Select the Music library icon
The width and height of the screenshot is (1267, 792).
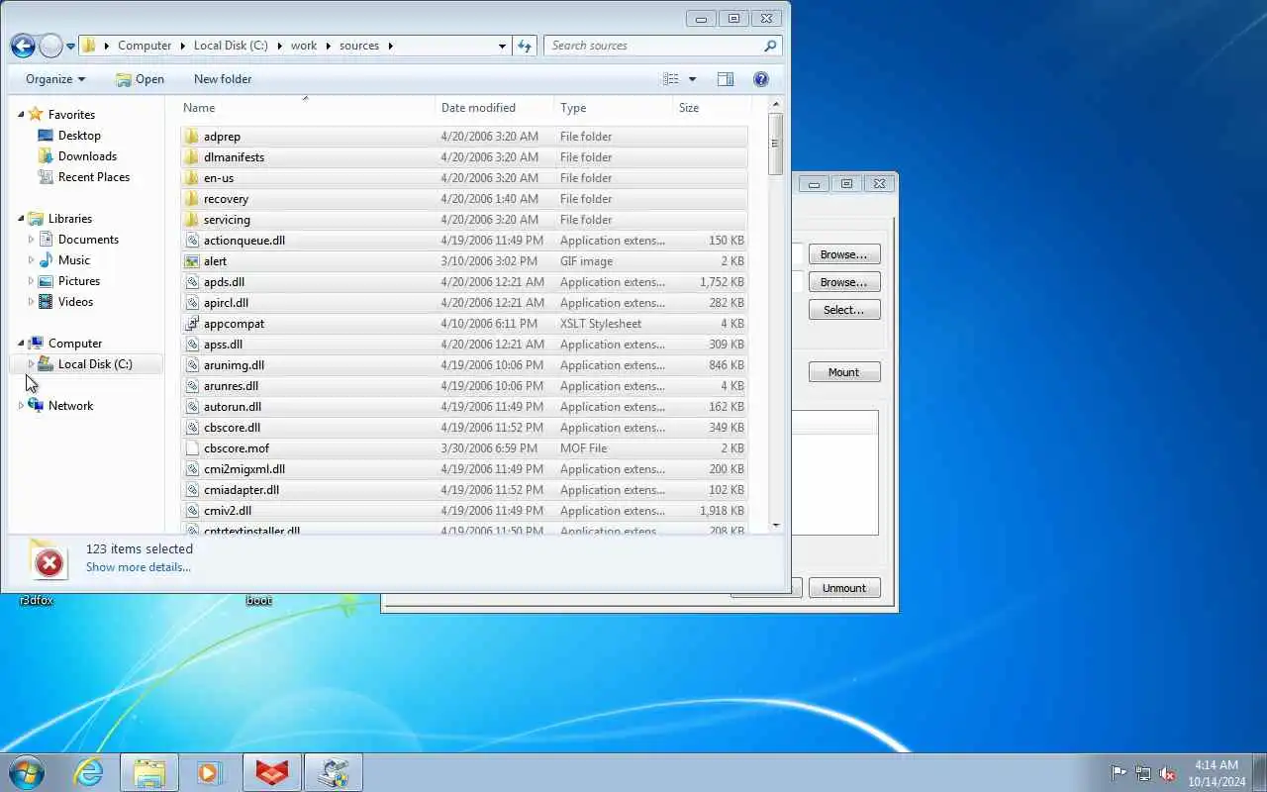[46, 260]
